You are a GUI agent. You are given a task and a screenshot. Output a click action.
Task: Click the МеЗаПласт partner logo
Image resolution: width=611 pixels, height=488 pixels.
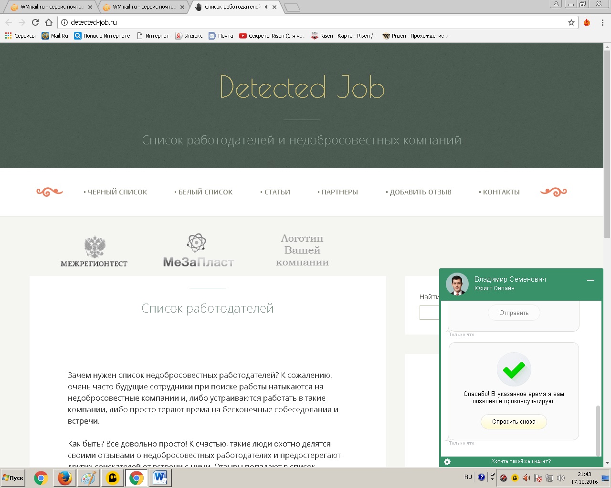click(x=199, y=251)
